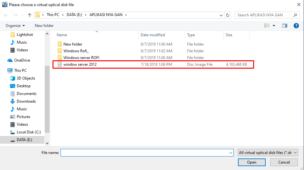Viewport: 304px width, 170px height.
Task: Click Disc Image File type cell
Action: (x=200, y=64)
